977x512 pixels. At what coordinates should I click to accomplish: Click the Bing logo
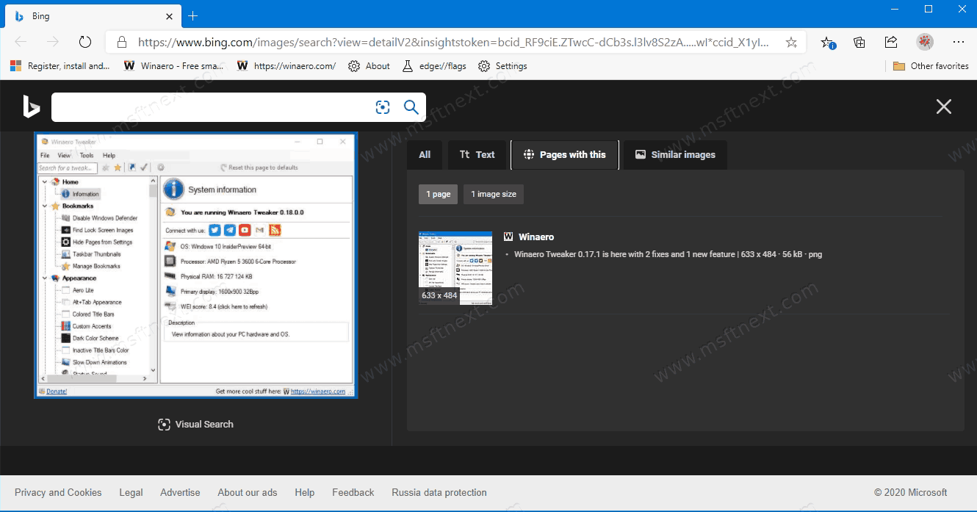pyautogui.click(x=31, y=107)
